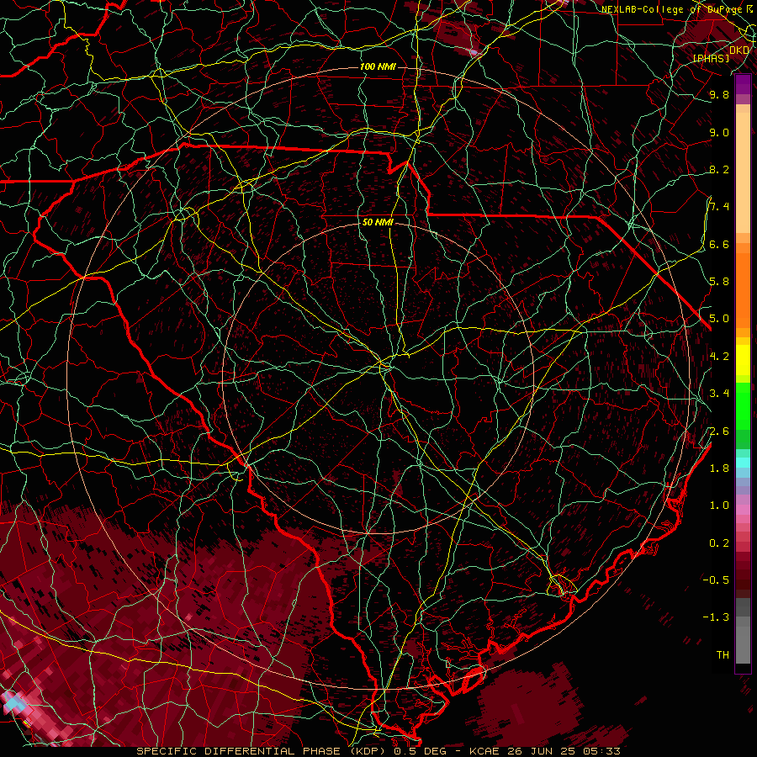Click the 1.0 scale label

(x=719, y=506)
